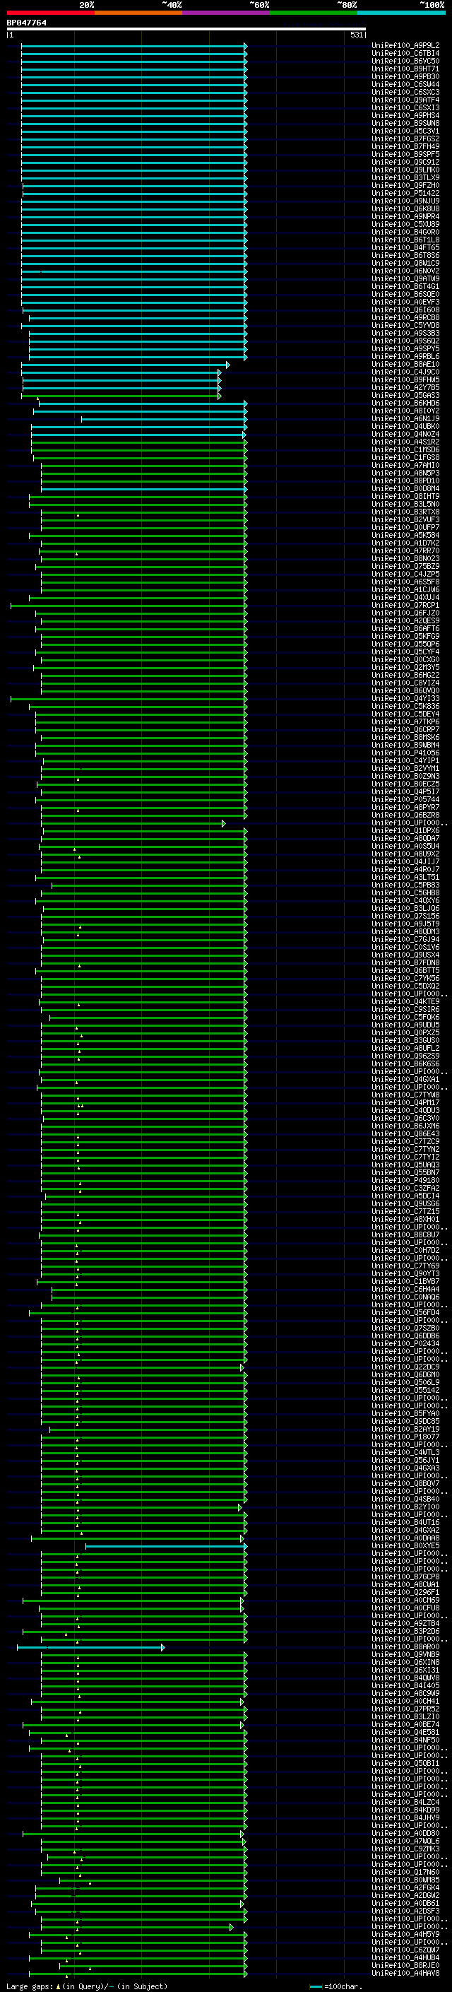452x1992 pixels.
Task: Select the UniRef100_Q4N0Z4 row label
Action: (405, 434)
